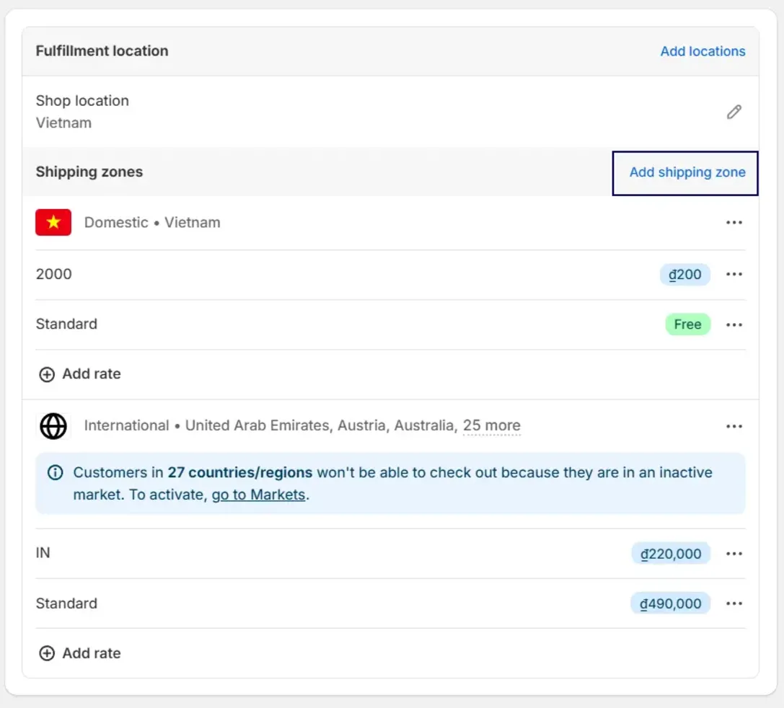This screenshot has width=784, height=708.
Task: Click the Fulfillment location heading
Action: tap(102, 51)
